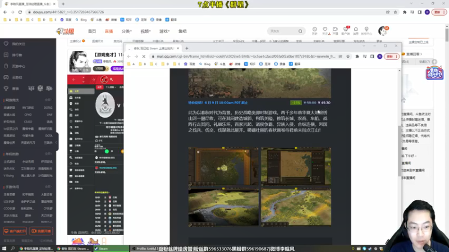Viewport: 449px width, 252px height.
Task: Expand the 游戏 games dropdown
Action: pyautogui.click(x=164, y=31)
